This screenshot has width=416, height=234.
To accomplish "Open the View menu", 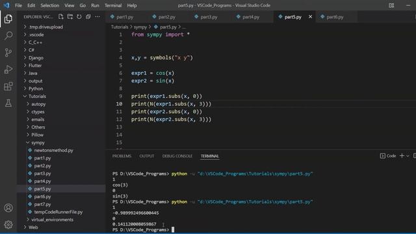I will point(70,5).
